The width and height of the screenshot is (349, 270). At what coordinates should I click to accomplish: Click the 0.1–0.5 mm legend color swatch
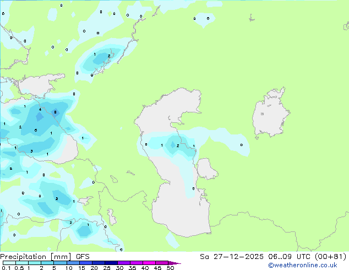pos(9,263)
